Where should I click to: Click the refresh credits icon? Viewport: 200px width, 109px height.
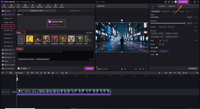pos(29,68)
